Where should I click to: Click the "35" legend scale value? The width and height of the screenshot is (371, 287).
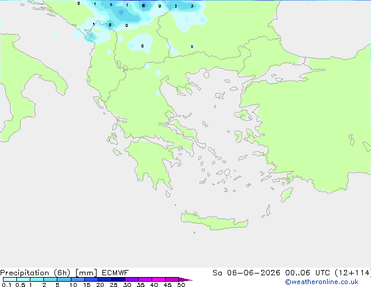point(140,285)
